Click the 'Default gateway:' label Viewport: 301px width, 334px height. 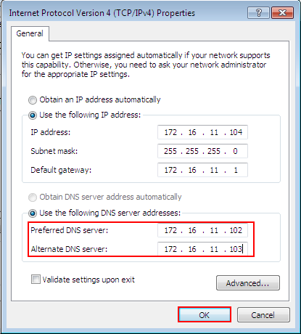61,170
